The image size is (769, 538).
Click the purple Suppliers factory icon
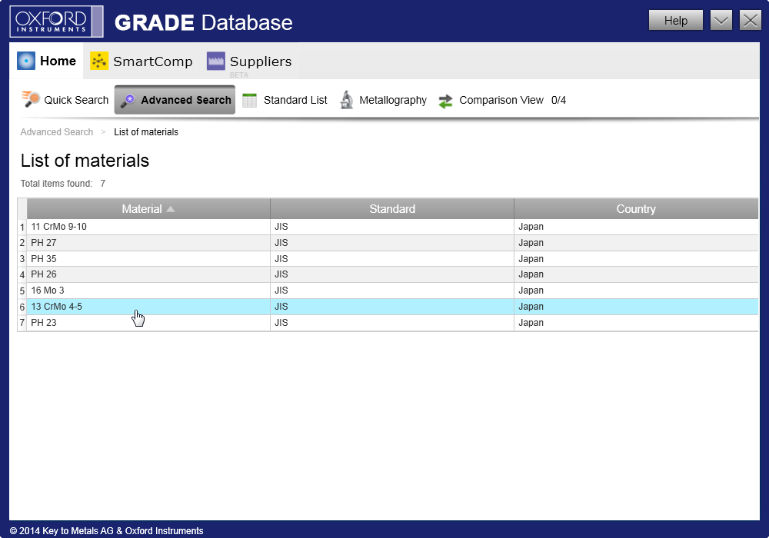[x=216, y=61]
